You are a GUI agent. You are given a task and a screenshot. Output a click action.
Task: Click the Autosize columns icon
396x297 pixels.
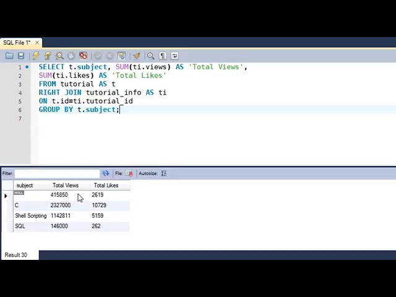pyautogui.click(x=163, y=173)
